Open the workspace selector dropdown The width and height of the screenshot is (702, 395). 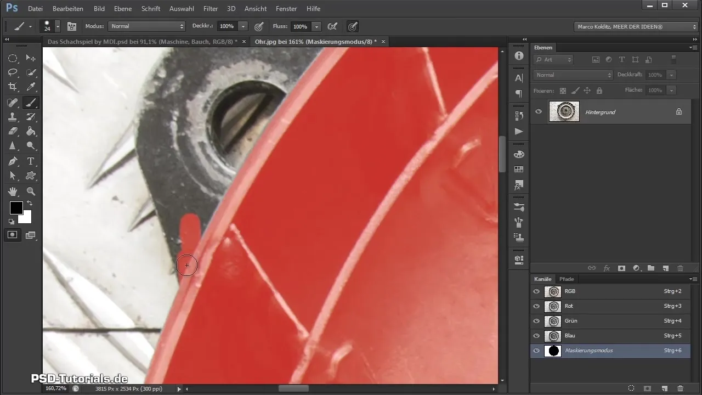tap(635, 26)
